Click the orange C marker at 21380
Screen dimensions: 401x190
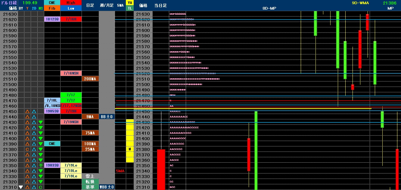click(x=27, y=149)
